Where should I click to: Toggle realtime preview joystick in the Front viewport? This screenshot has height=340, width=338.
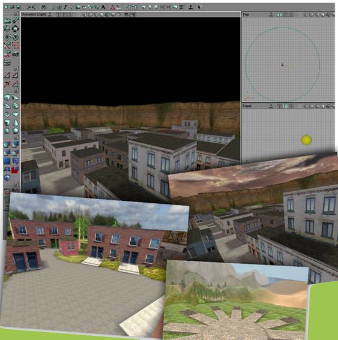click(x=271, y=106)
